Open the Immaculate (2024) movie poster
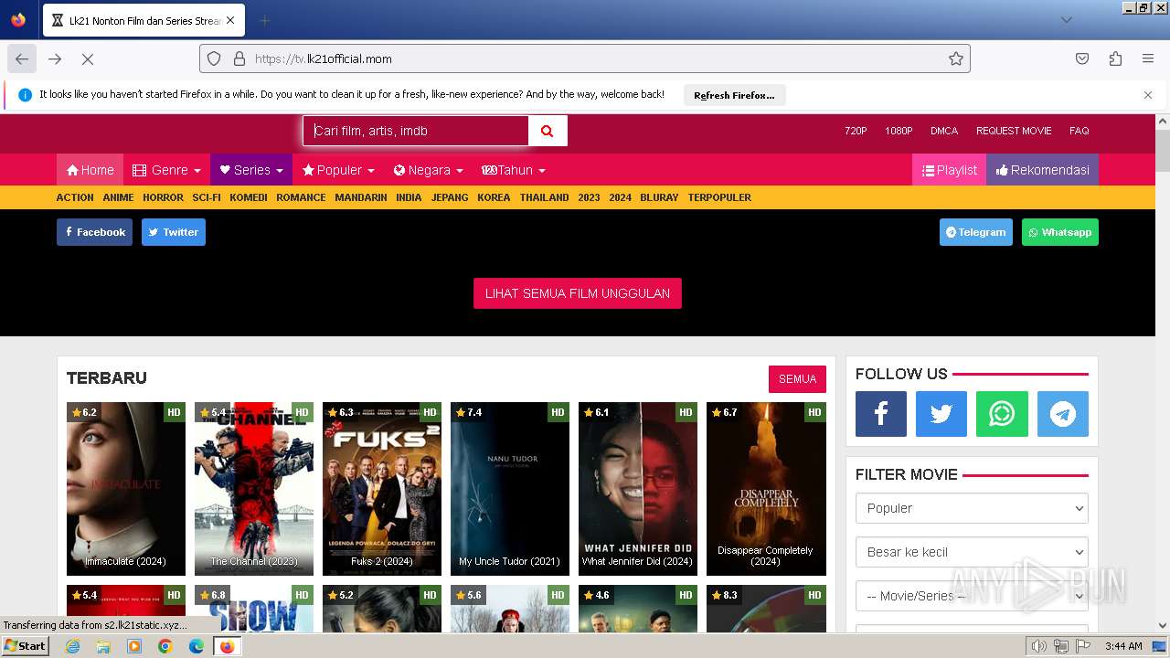Screen dimensions: 1170x658 [126, 489]
